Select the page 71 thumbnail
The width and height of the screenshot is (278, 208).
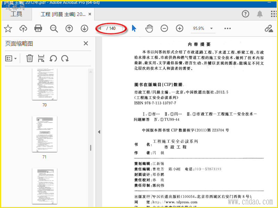[x=45, y=134]
